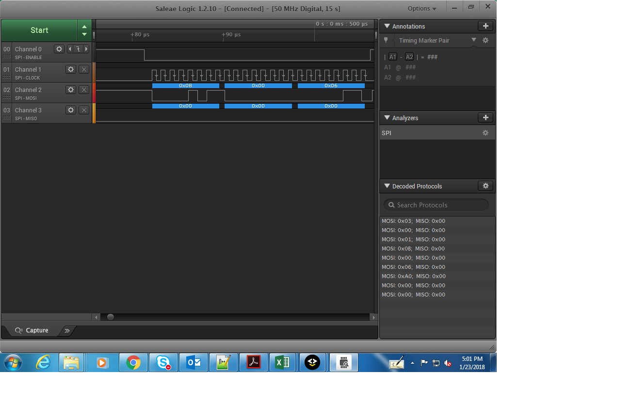
Task: Click MOSI decoded bubble 0x0B on waveform
Action: pyautogui.click(x=186, y=86)
